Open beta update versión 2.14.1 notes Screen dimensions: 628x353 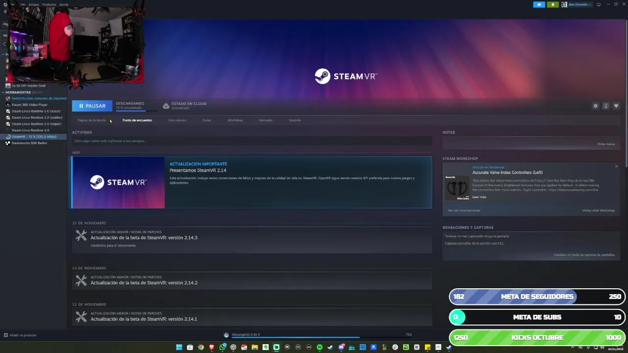coord(252,317)
